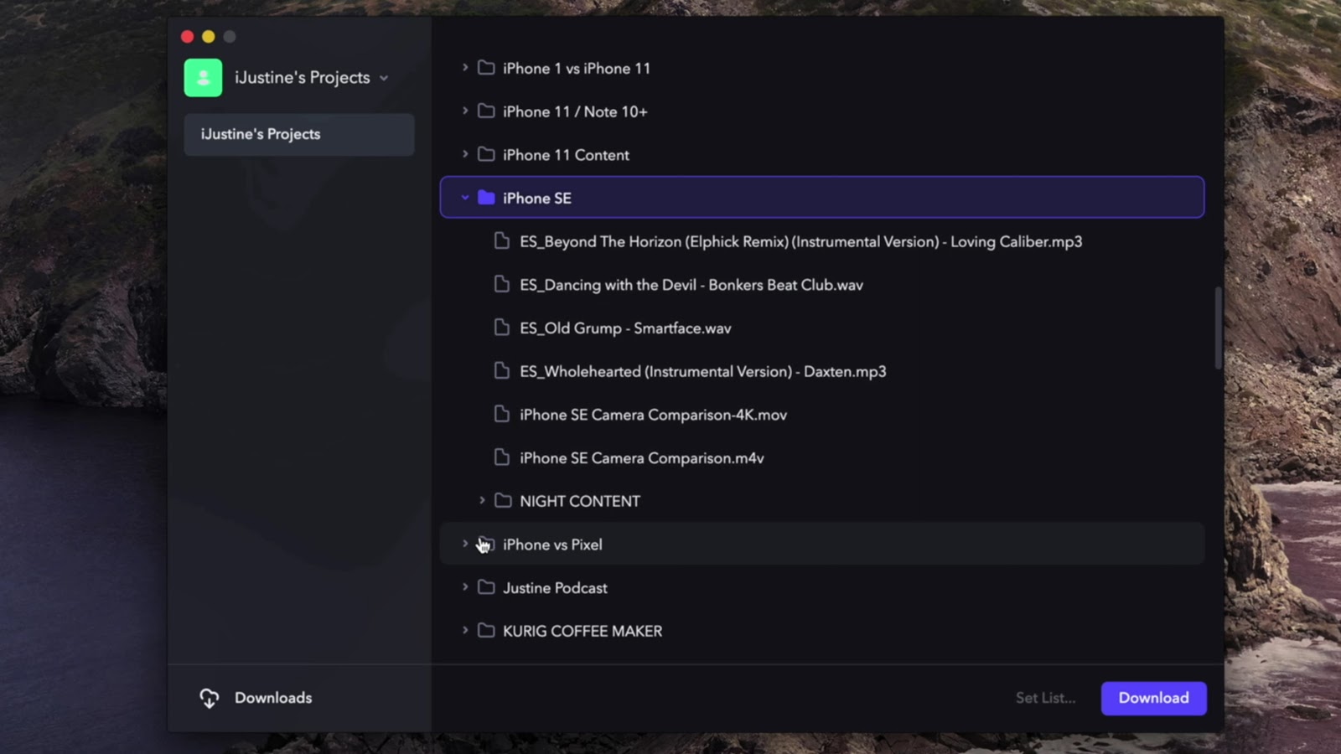
Task: Select the 'iPhone vs Pixel' folder name
Action: click(x=552, y=545)
